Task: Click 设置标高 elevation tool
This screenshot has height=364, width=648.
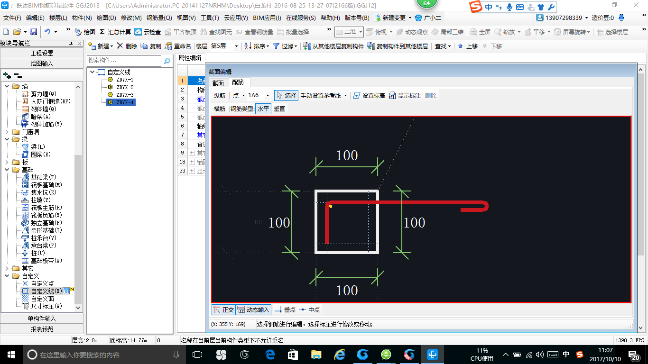Action: (x=369, y=95)
